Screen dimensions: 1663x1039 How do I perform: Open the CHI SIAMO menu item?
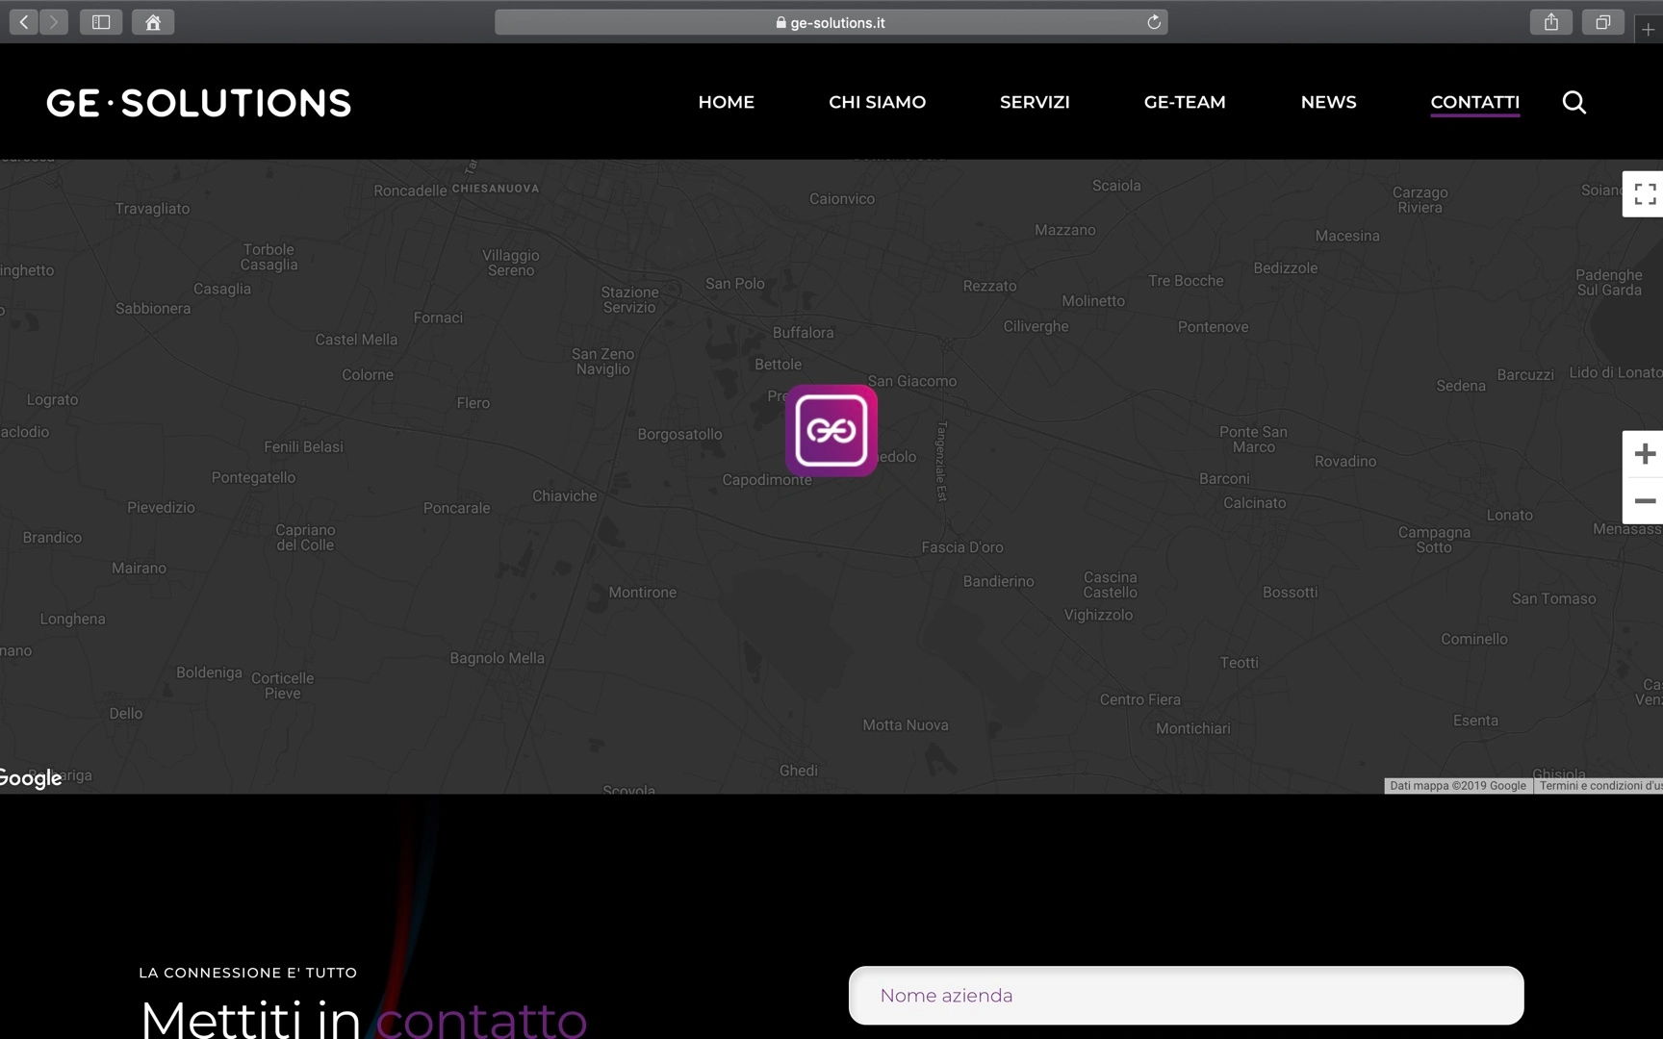pos(878,102)
